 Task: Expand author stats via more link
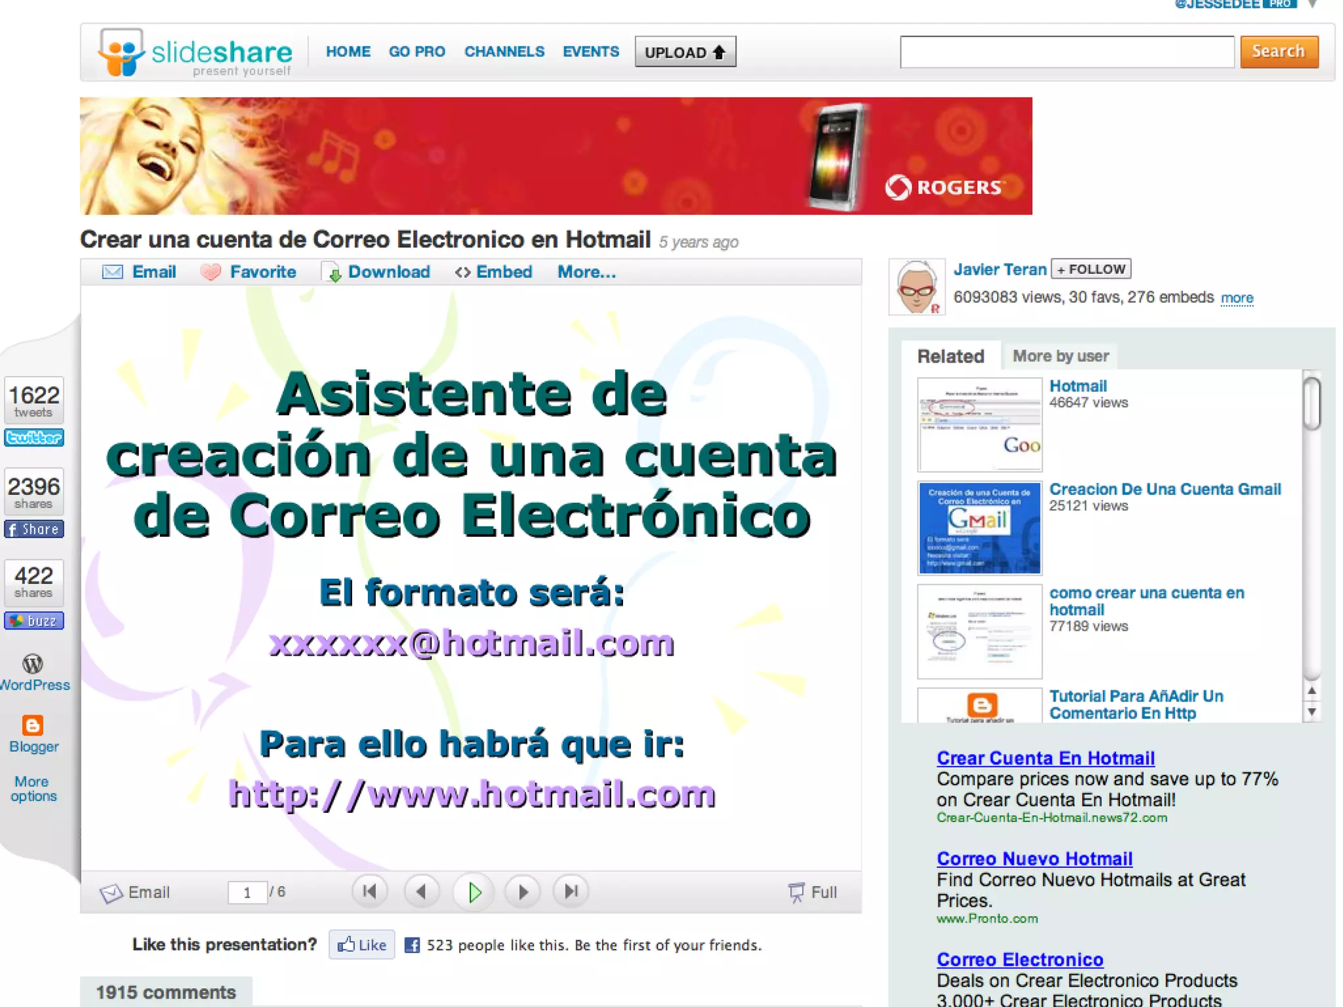click(x=1237, y=298)
